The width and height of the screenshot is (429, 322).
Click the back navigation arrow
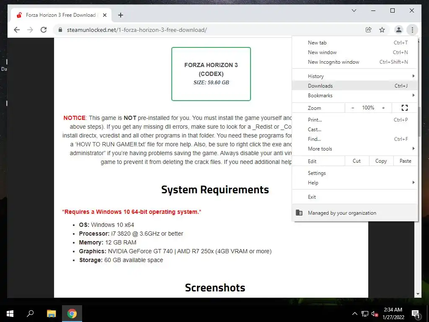17,30
